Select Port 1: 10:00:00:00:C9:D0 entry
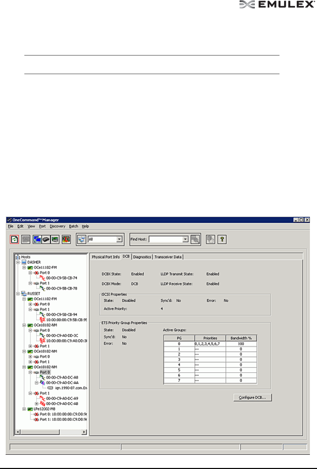The height and width of the screenshot is (469, 317). pos(63,419)
